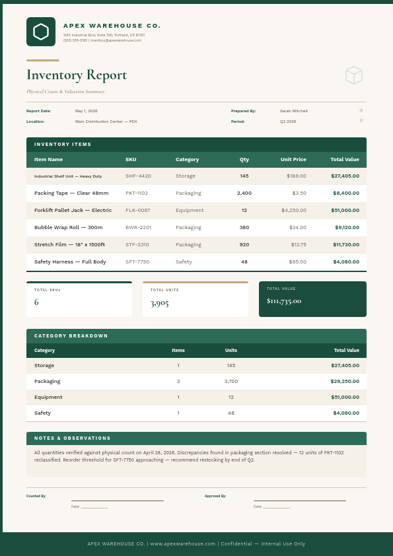Click the report date "May 1, 2026"
This screenshot has height=556, width=393.
click(x=86, y=111)
